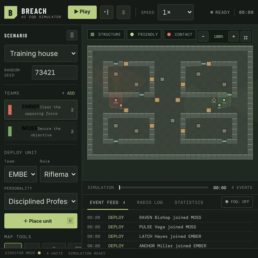This screenshot has height=258, width=258.
Task: Click the step-forward icon next to Play
Action: (107, 12)
